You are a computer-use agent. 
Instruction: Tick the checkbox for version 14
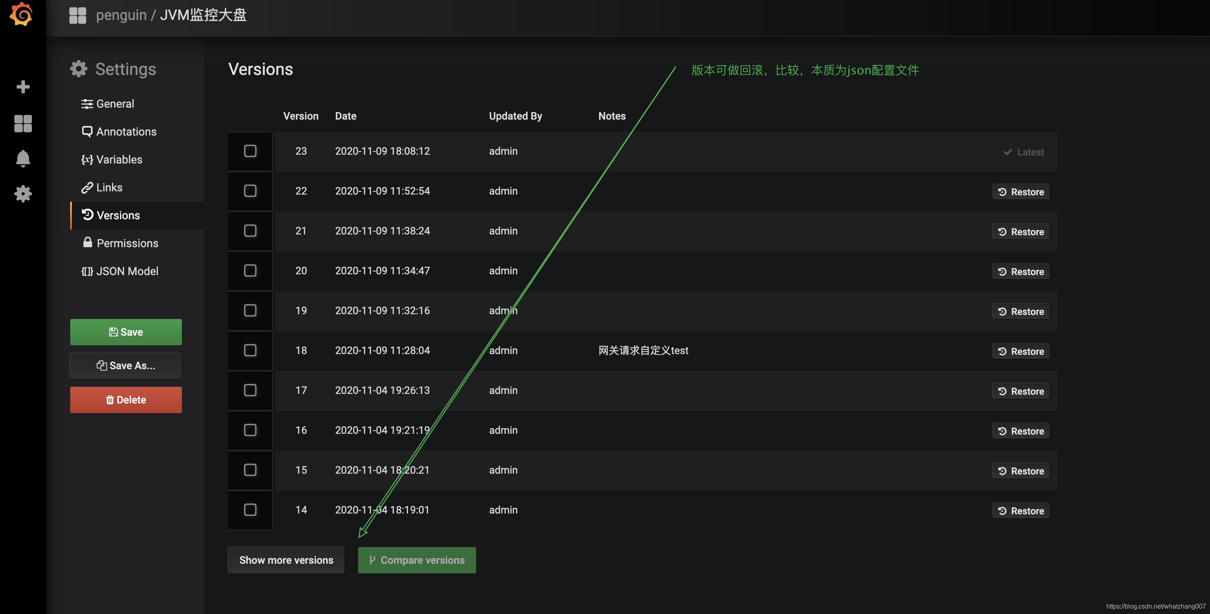(x=250, y=510)
